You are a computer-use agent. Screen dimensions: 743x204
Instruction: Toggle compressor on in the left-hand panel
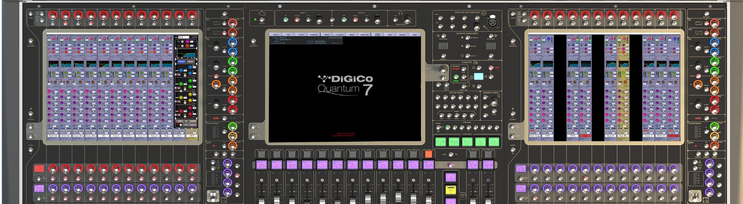(224, 132)
